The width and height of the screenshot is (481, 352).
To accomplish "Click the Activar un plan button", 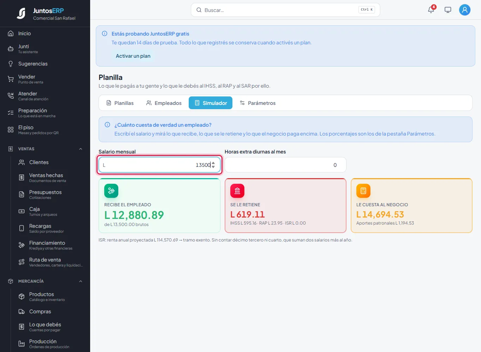I will (133, 56).
